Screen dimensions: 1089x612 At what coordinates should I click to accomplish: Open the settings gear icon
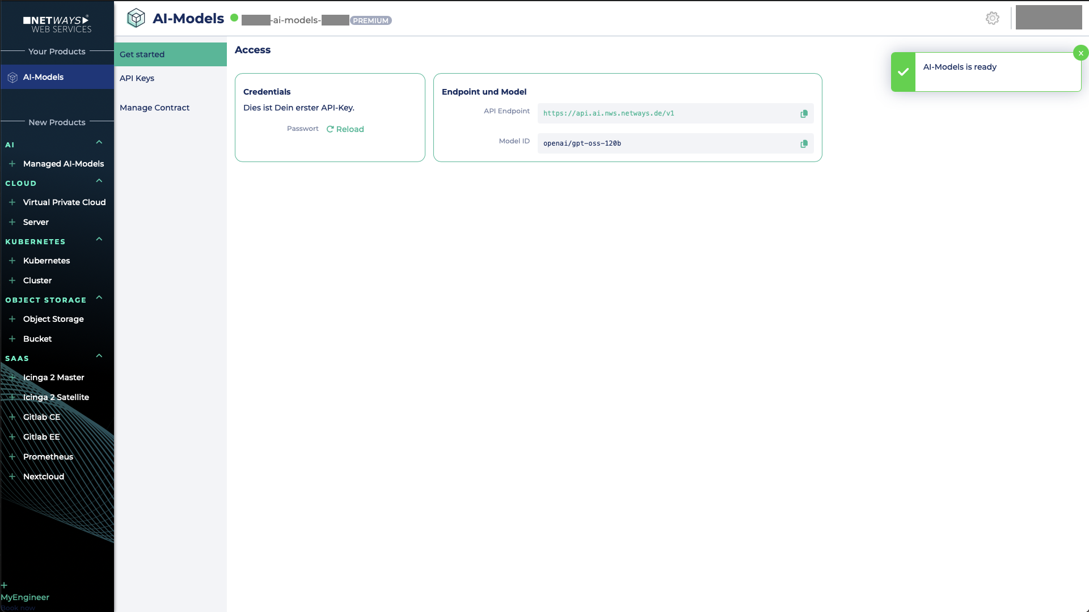pyautogui.click(x=992, y=18)
